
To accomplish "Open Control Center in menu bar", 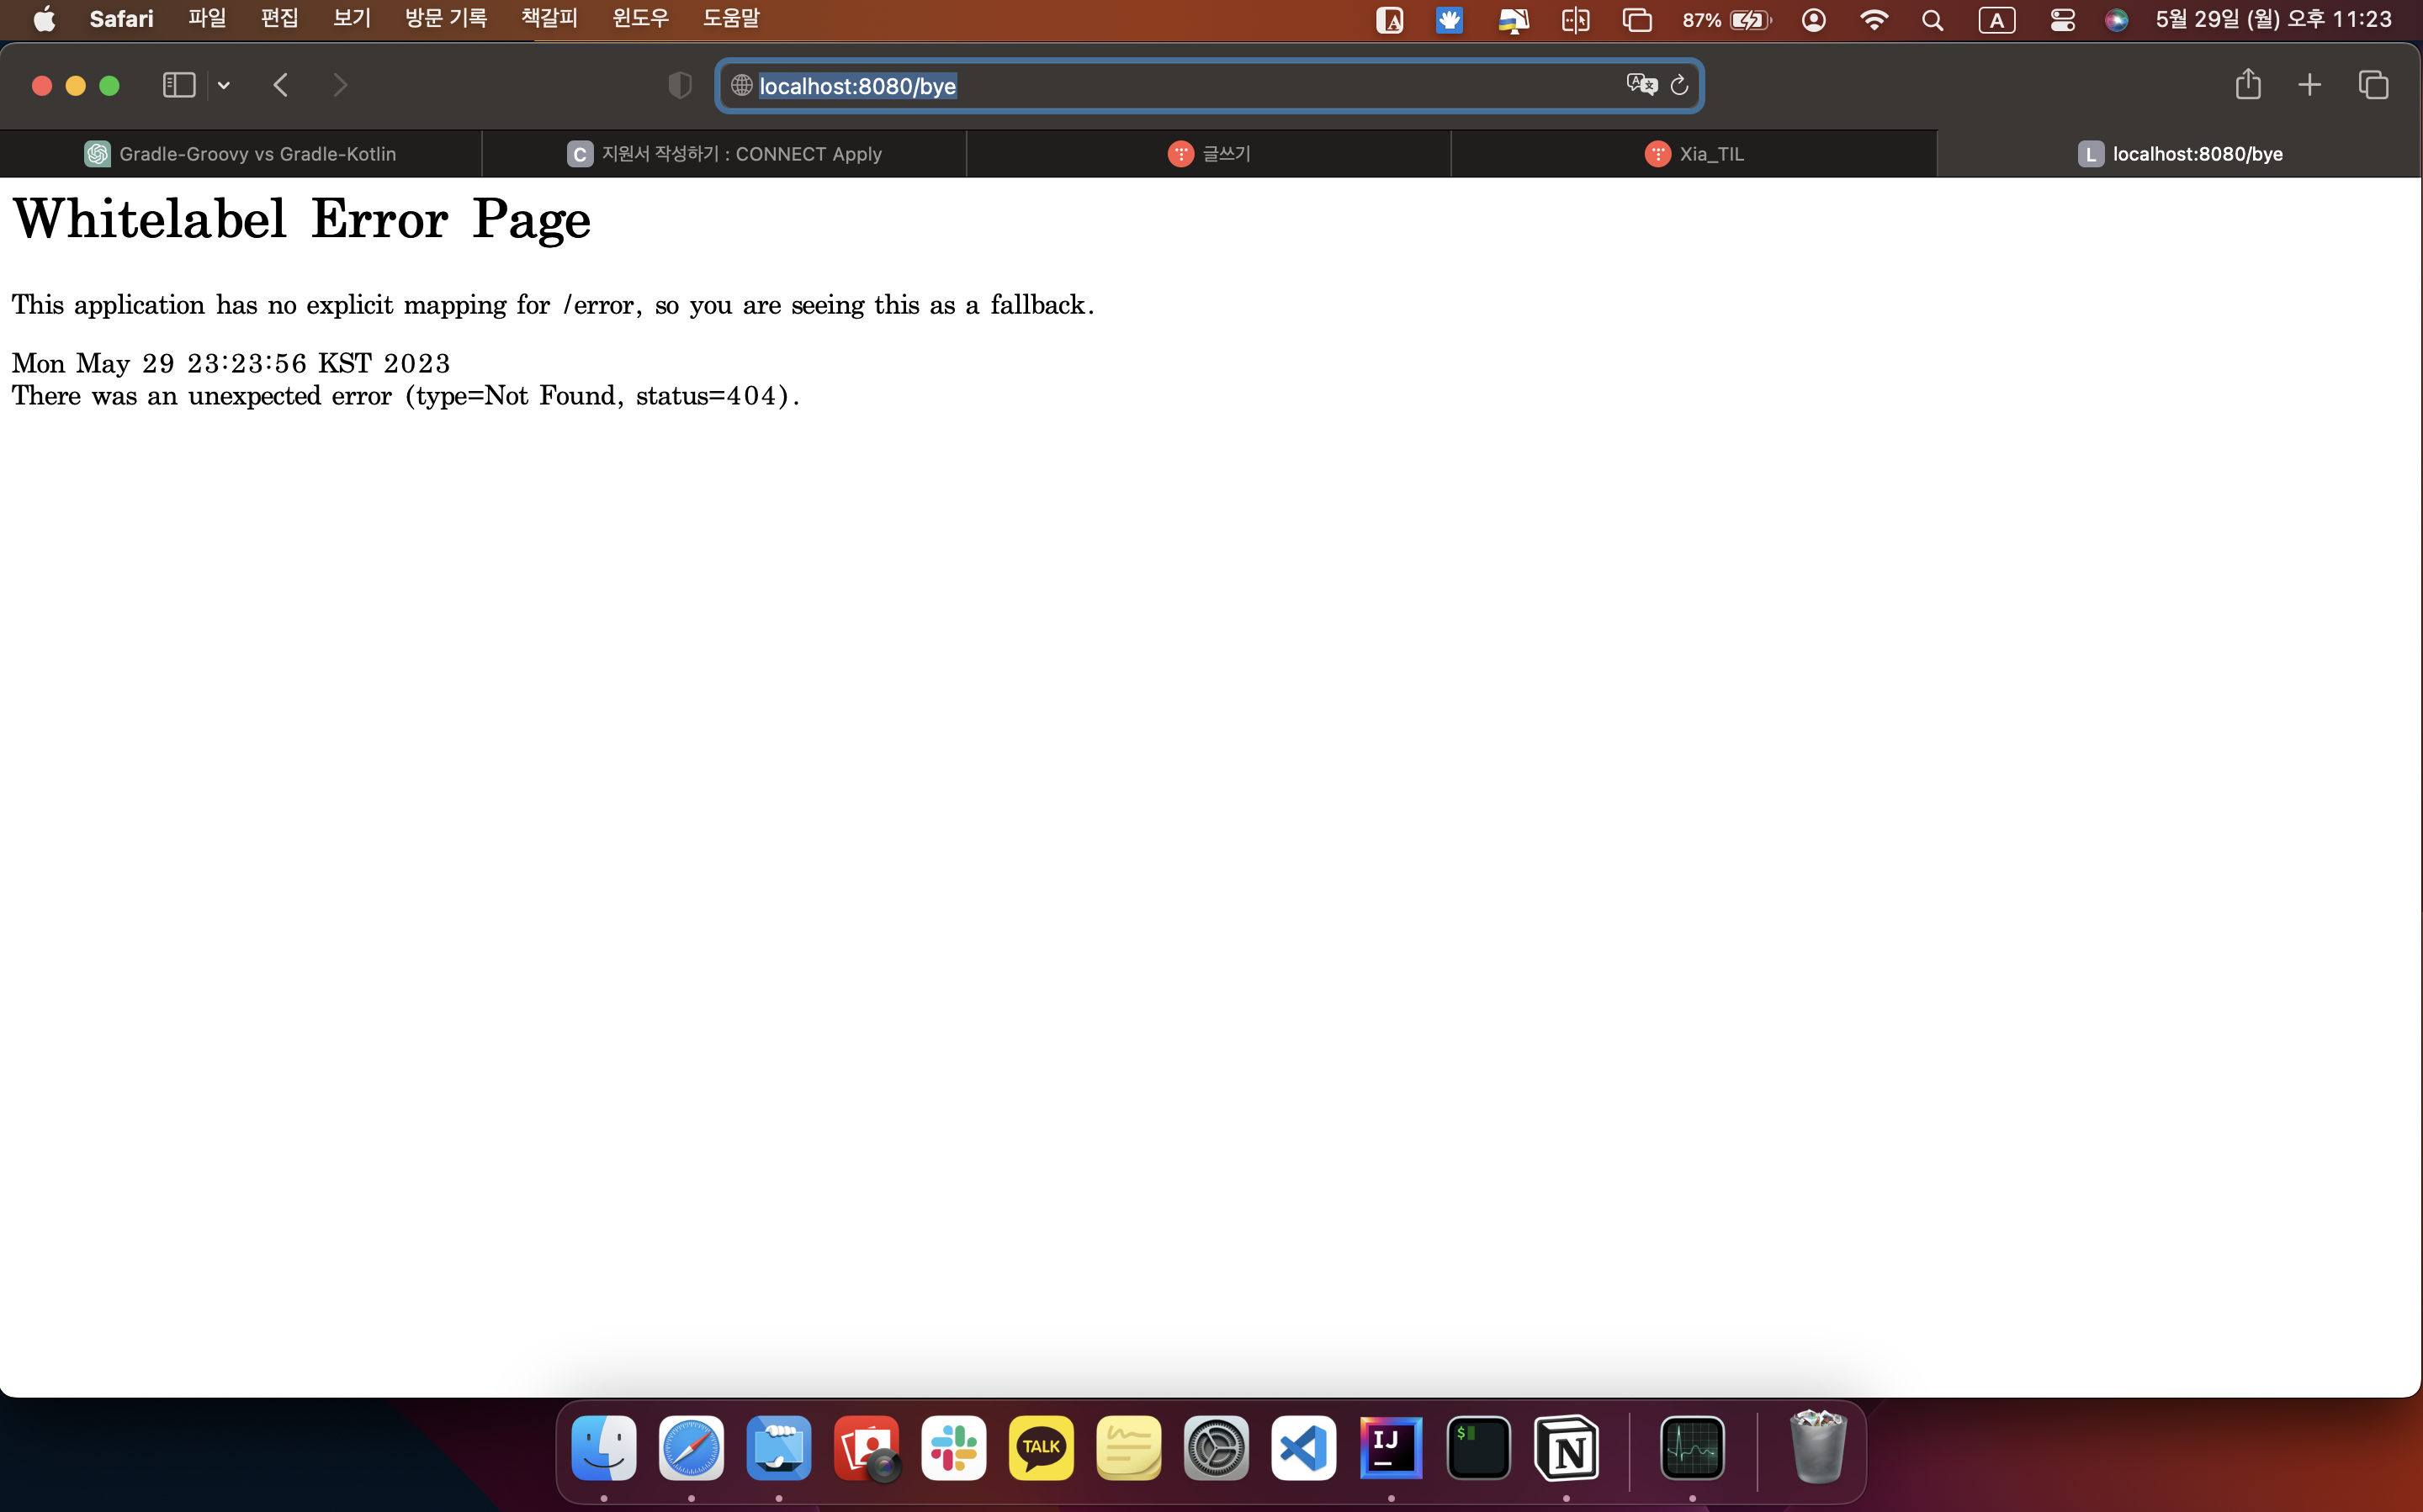I will 2062,20.
